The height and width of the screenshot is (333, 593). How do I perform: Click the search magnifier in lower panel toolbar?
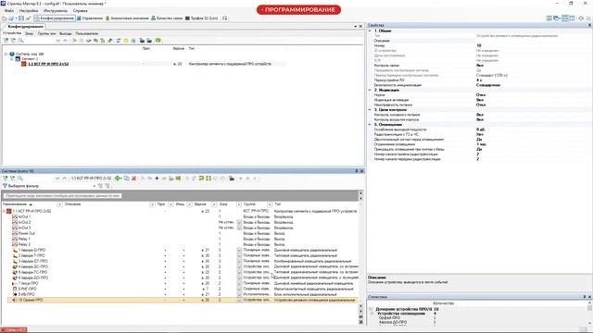(x=20, y=179)
